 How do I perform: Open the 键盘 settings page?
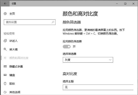tap(12, 75)
